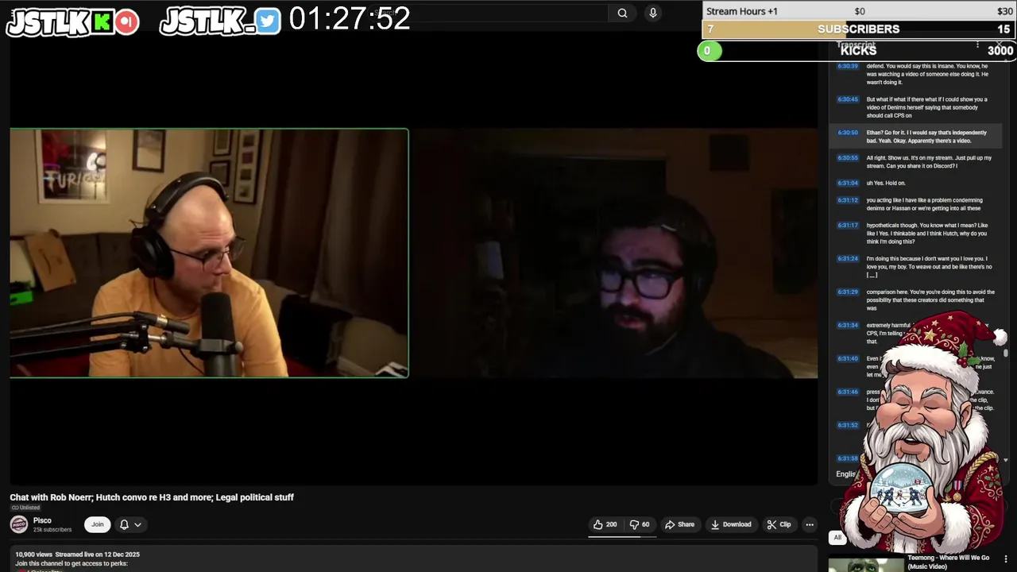
Task: Jump to transcript timestamp 6:30:39
Action: (848, 66)
